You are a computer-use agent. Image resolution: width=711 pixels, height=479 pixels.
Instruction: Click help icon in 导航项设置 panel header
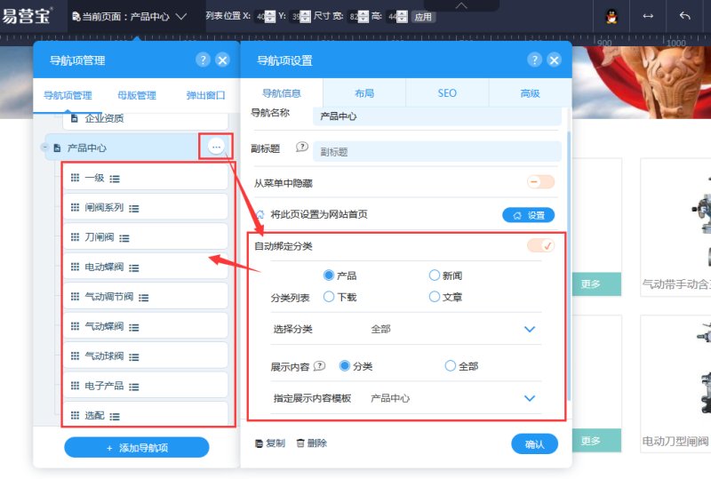point(534,60)
